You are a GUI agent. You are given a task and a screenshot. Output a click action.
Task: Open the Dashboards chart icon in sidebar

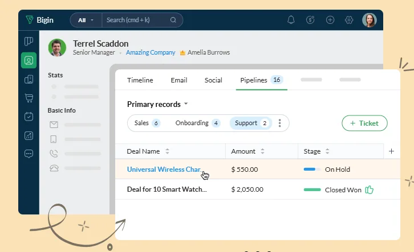click(x=29, y=135)
